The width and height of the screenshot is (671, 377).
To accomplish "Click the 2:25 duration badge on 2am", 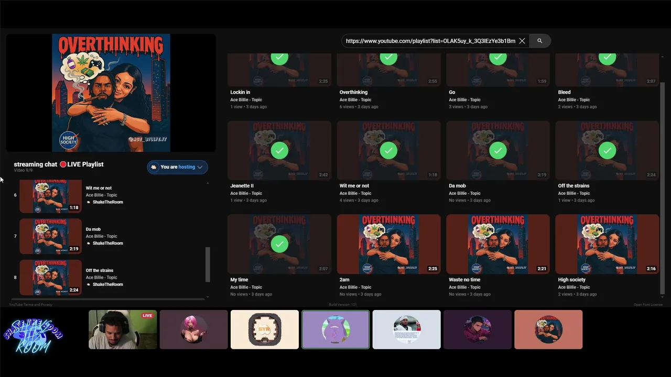I will coord(432,269).
